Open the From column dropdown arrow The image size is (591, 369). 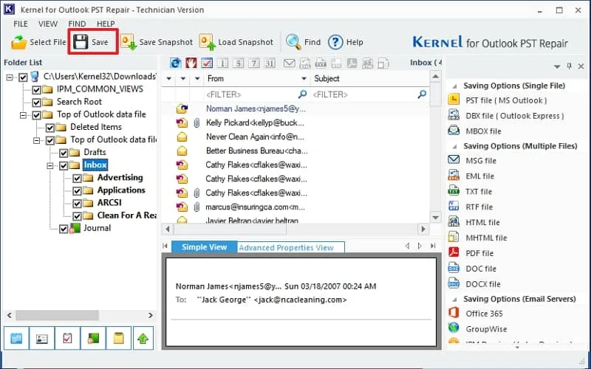pyautogui.click(x=304, y=79)
